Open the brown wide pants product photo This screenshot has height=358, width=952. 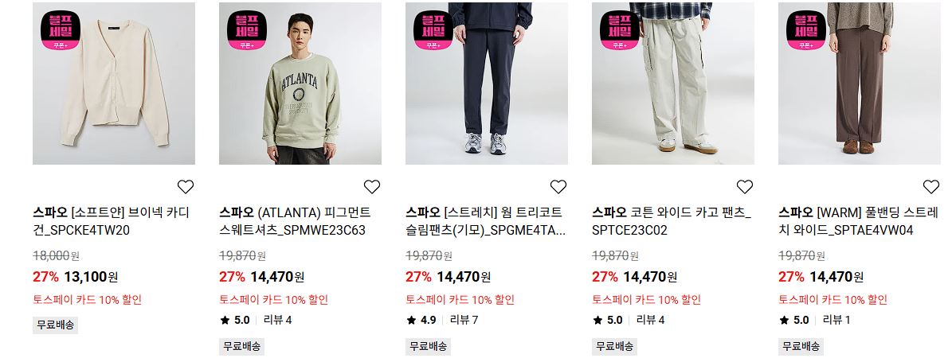click(859, 83)
